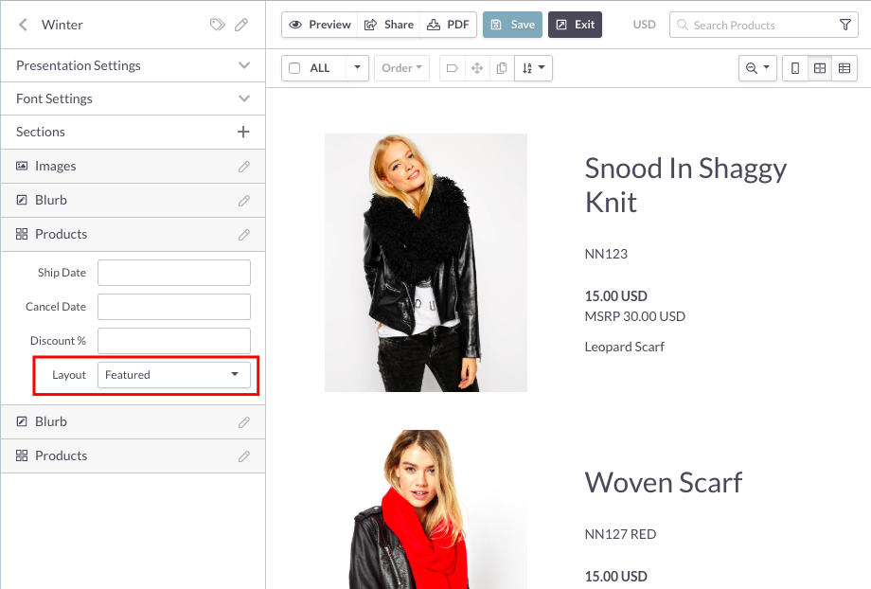Focus the Cancel Date input field
Screen dimensions: 871x589
point(174,307)
